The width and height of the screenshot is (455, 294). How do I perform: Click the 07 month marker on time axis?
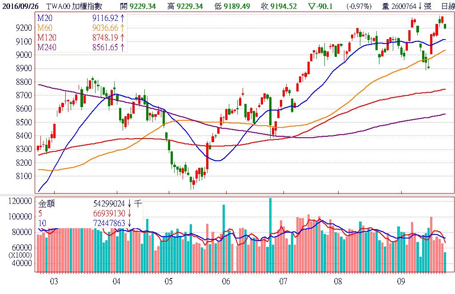pos(283,281)
